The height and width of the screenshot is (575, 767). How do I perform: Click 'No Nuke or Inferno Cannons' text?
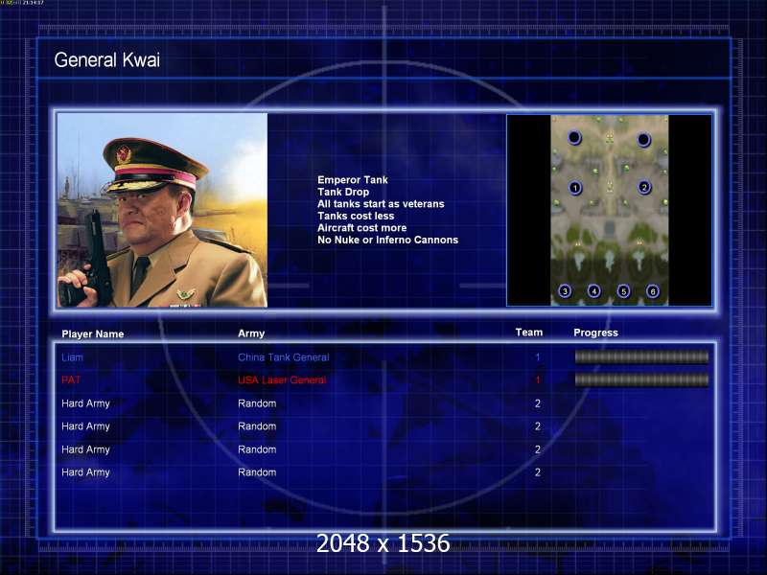[388, 241]
